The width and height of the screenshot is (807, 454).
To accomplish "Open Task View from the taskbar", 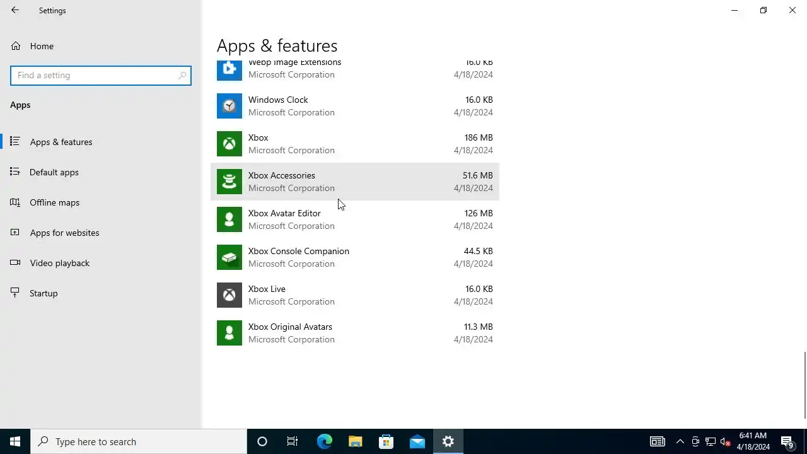I will (293, 441).
